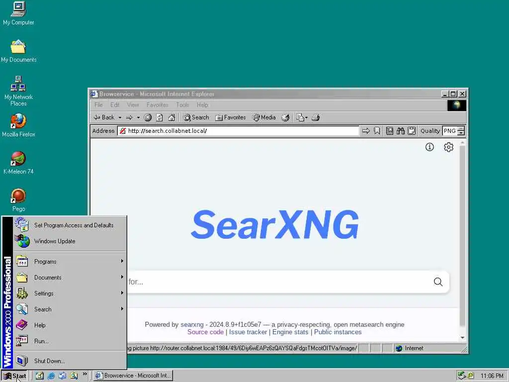Open the Back button history dropdown arrow
This screenshot has height=382, width=509.
(120, 117)
